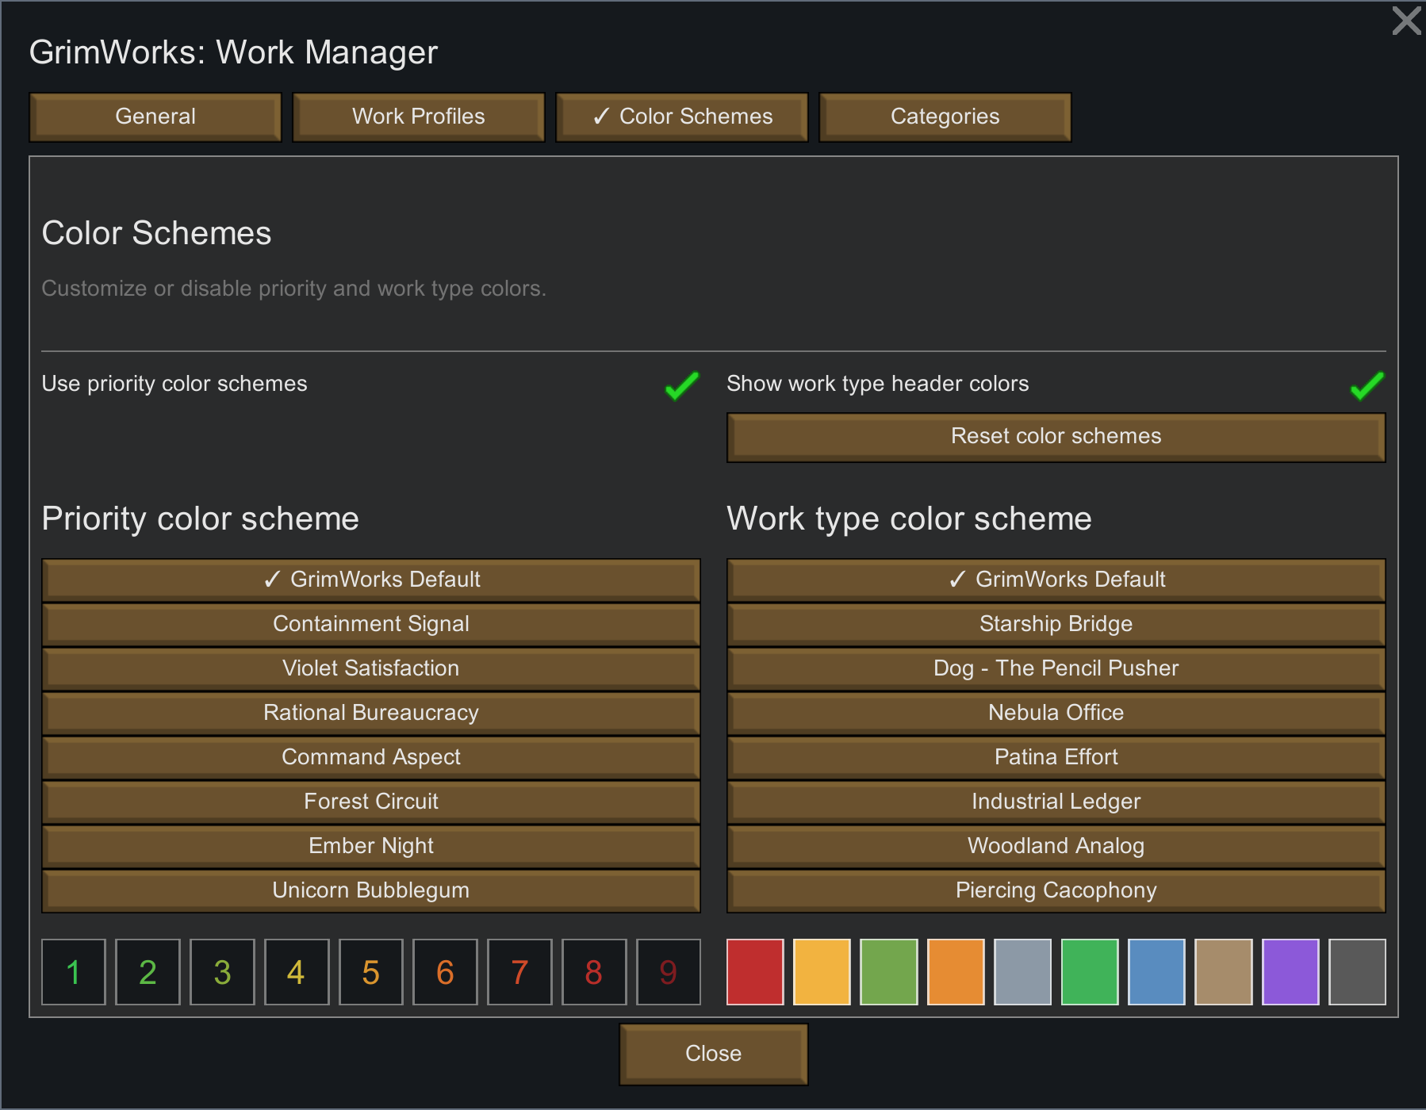1426x1110 pixels.
Task: Click the blue work type swatch
Action: click(1157, 972)
